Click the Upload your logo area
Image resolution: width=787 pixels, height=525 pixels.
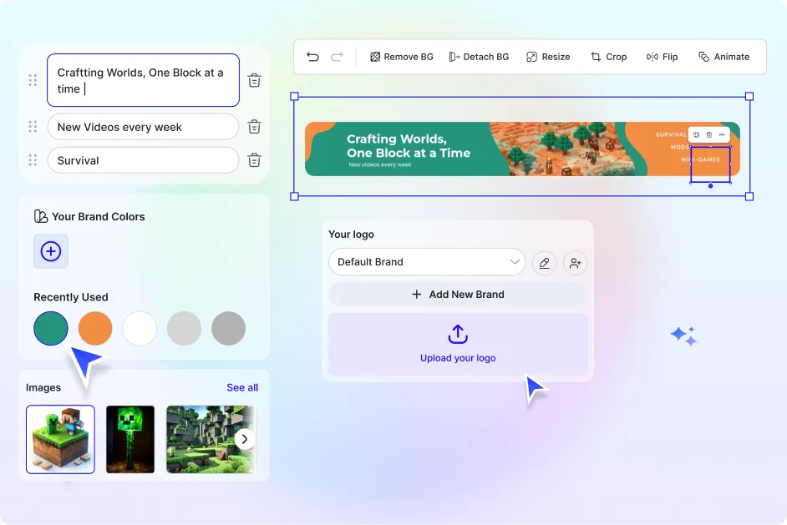tap(458, 344)
